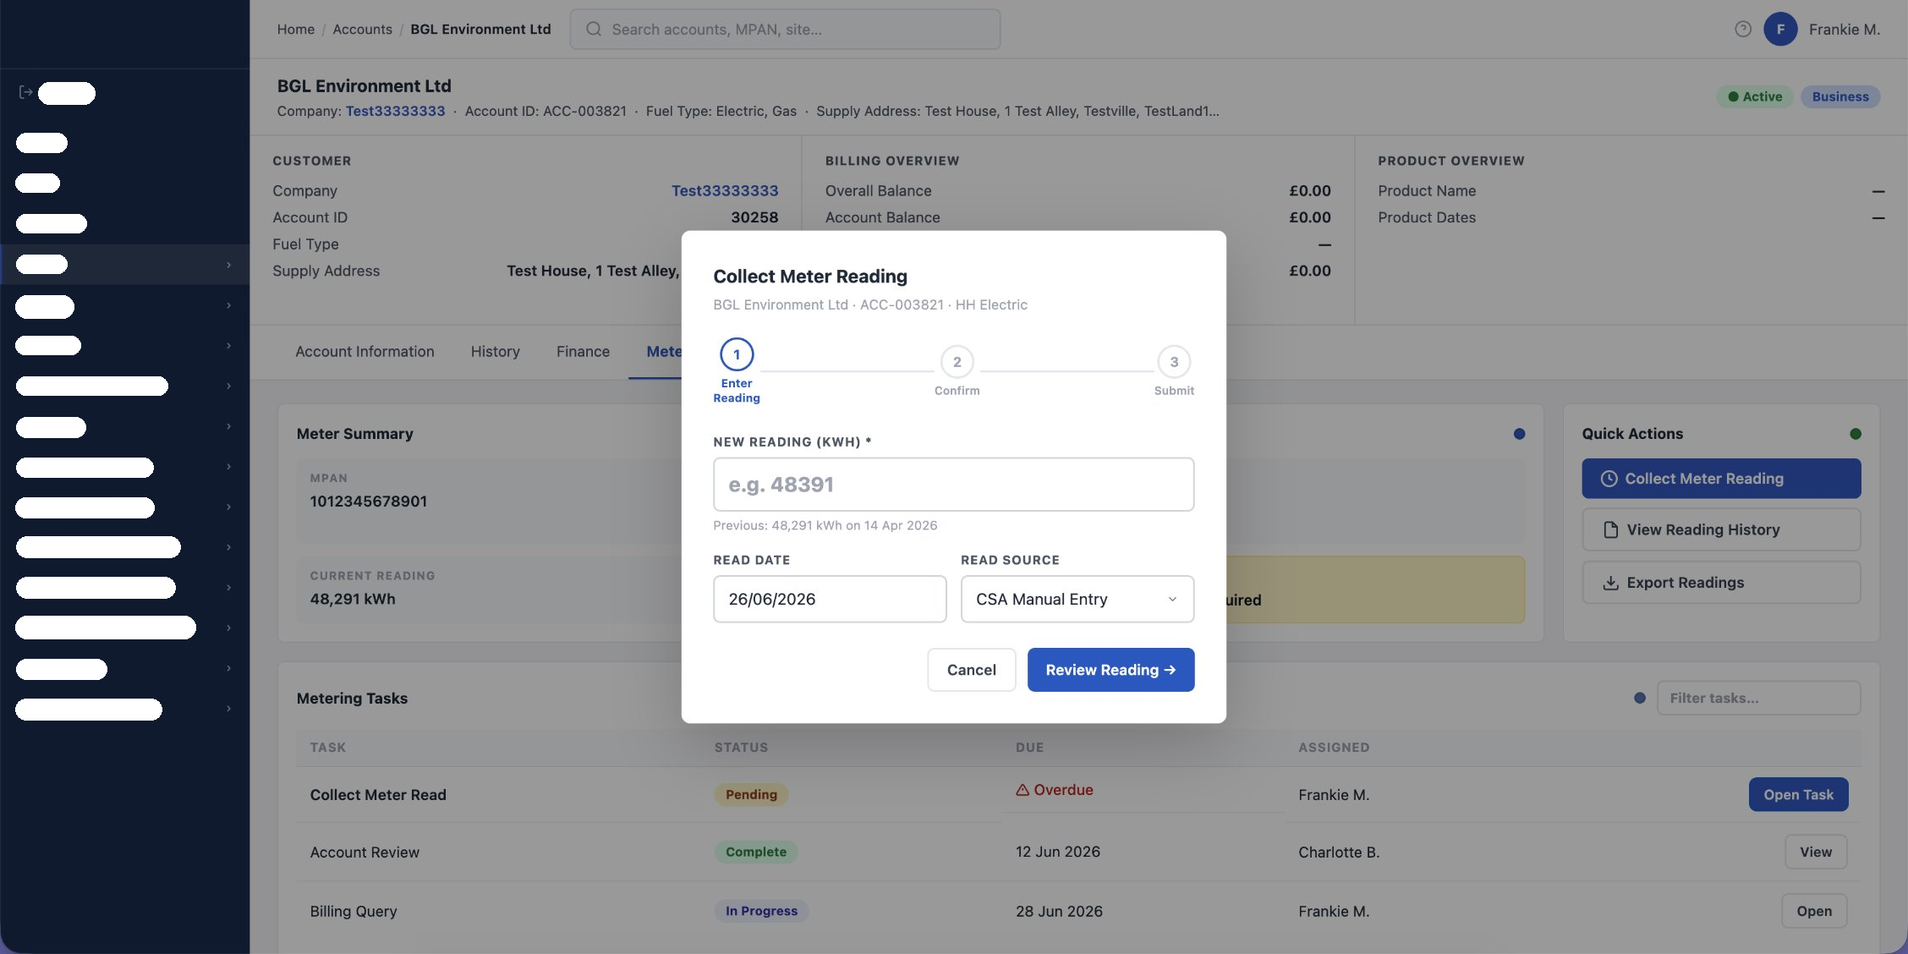Click the clock icon on Collect Meter Reading
The image size is (1908, 954).
point(1609,479)
